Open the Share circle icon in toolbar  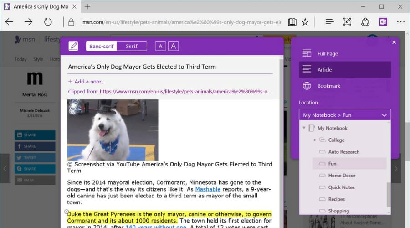[x=365, y=22]
